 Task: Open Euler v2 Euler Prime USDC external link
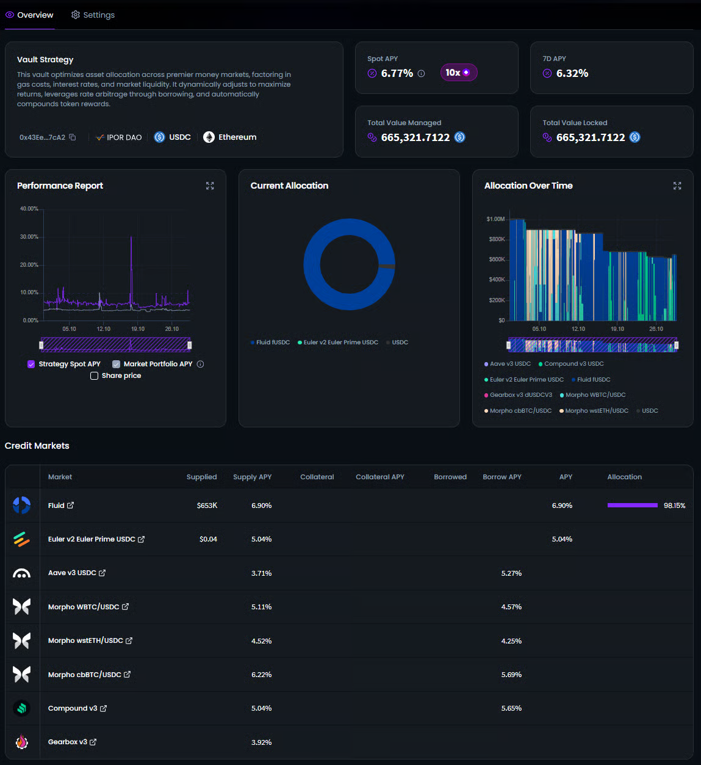pyautogui.click(x=142, y=540)
